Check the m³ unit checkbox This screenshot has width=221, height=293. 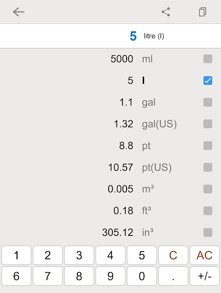pos(208,189)
